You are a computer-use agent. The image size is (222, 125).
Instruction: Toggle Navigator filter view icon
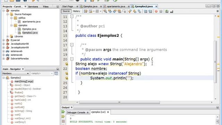click(x=56, y=73)
